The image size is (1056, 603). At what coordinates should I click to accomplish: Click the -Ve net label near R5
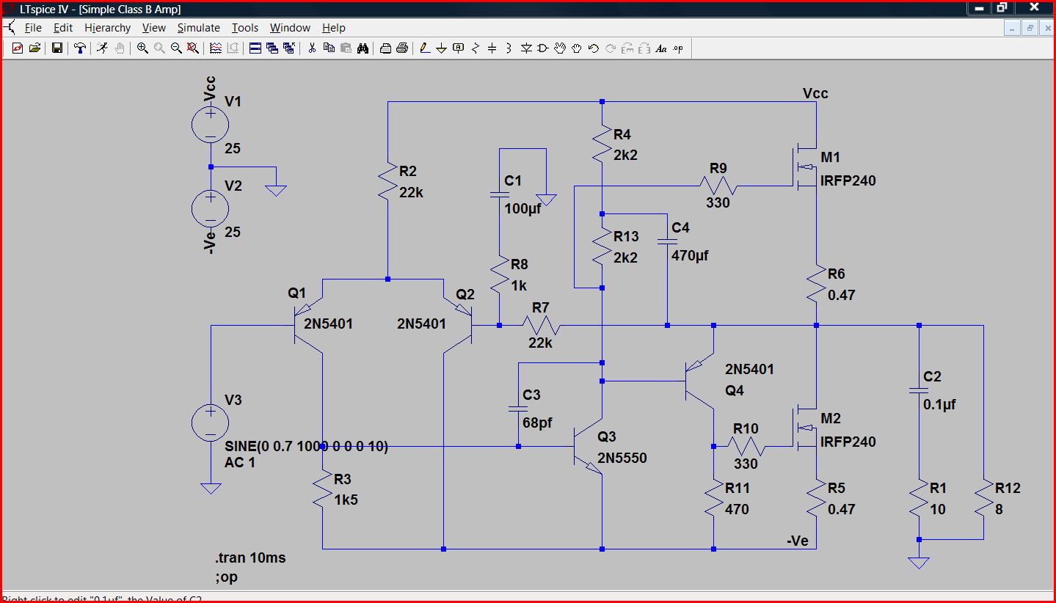tap(797, 541)
